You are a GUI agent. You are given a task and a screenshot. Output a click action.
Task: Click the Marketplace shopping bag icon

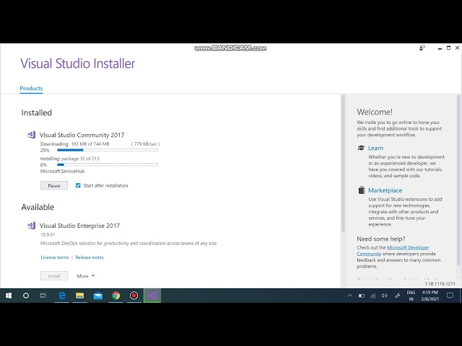tap(362, 190)
